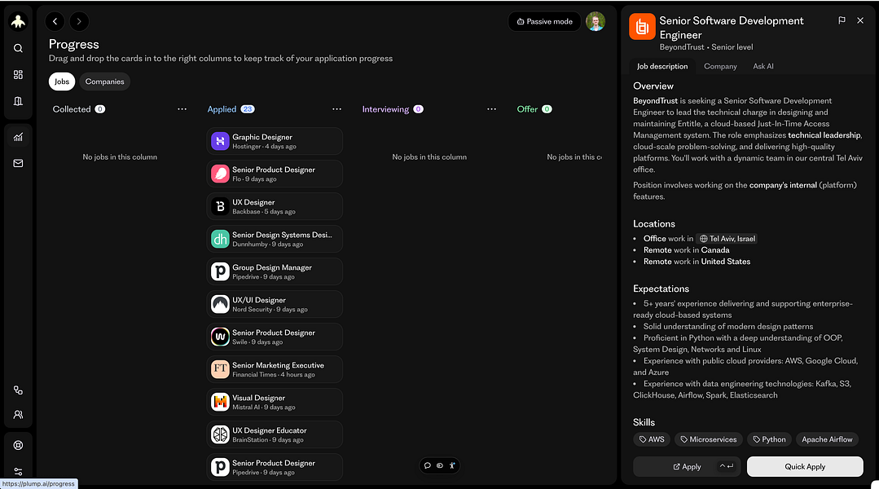This screenshot has width=879, height=489.
Task: Go forward with the right chevron
Action: pyautogui.click(x=79, y=21)
